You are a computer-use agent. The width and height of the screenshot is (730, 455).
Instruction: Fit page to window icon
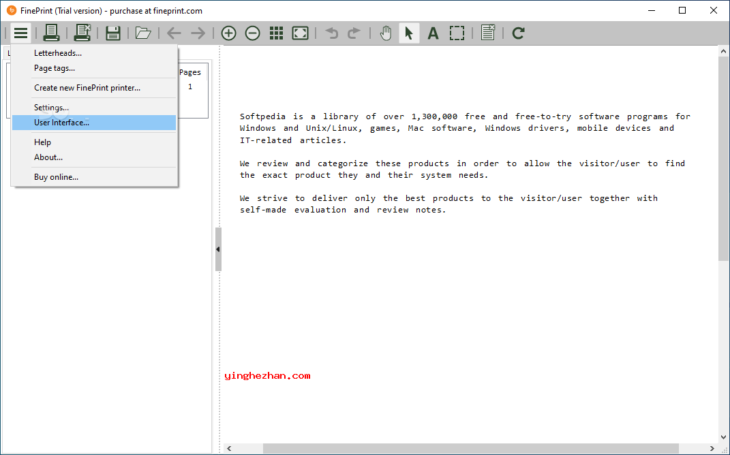click(x=301, y=33)
